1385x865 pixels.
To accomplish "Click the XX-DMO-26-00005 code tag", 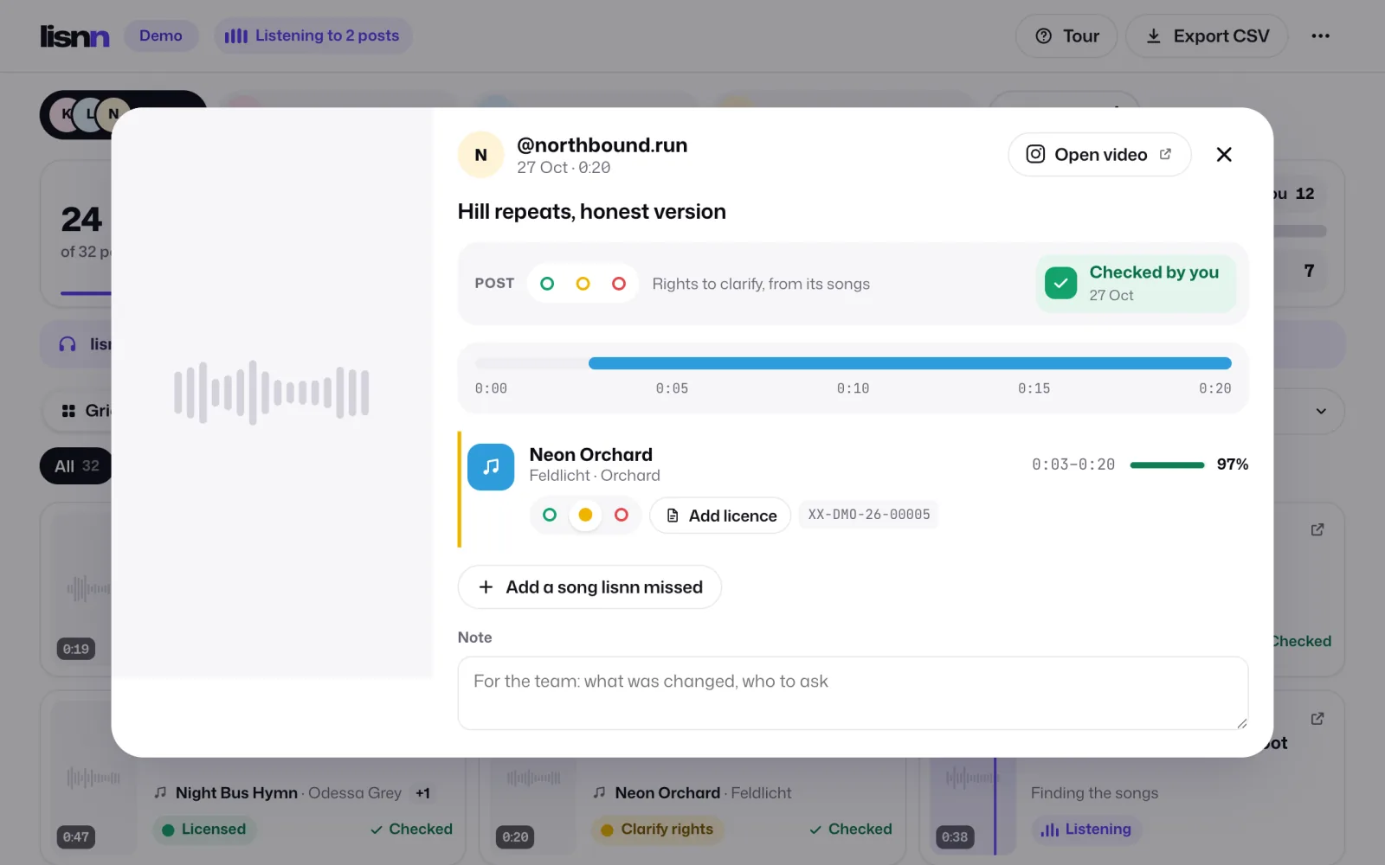I will point(869,515).
